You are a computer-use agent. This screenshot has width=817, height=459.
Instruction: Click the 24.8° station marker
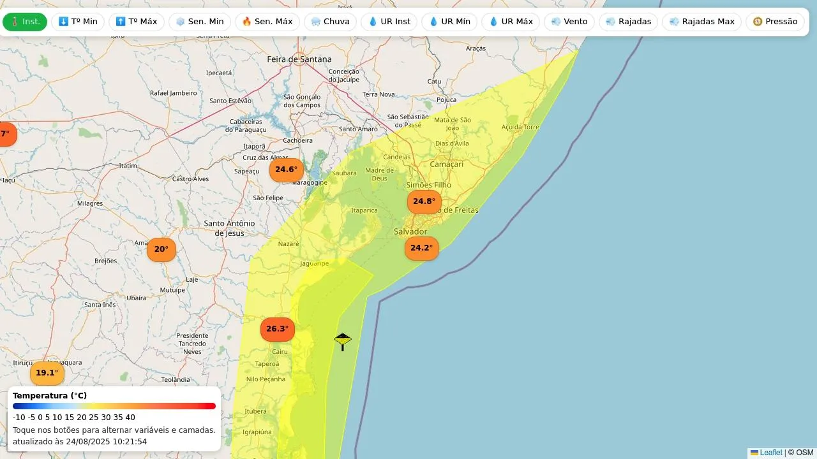tap(424, 201)
